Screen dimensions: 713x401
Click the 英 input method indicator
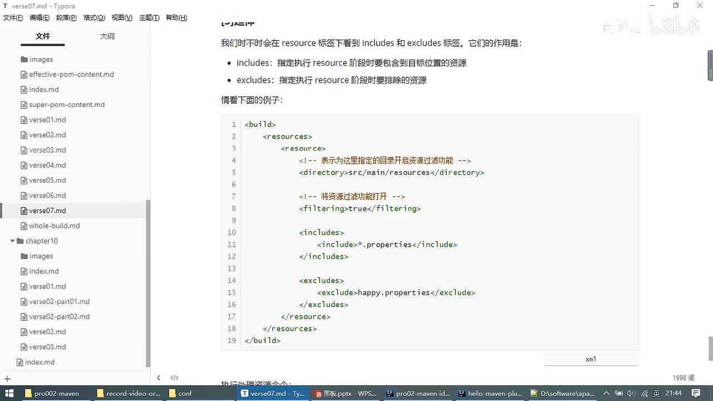click(x=657, y=393)
